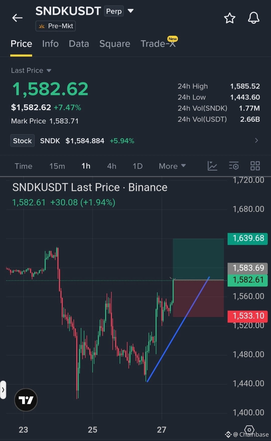Screen dimensions: 271x441
Task: Open the hexagon chart settings icon
Action: click(249, 430)
